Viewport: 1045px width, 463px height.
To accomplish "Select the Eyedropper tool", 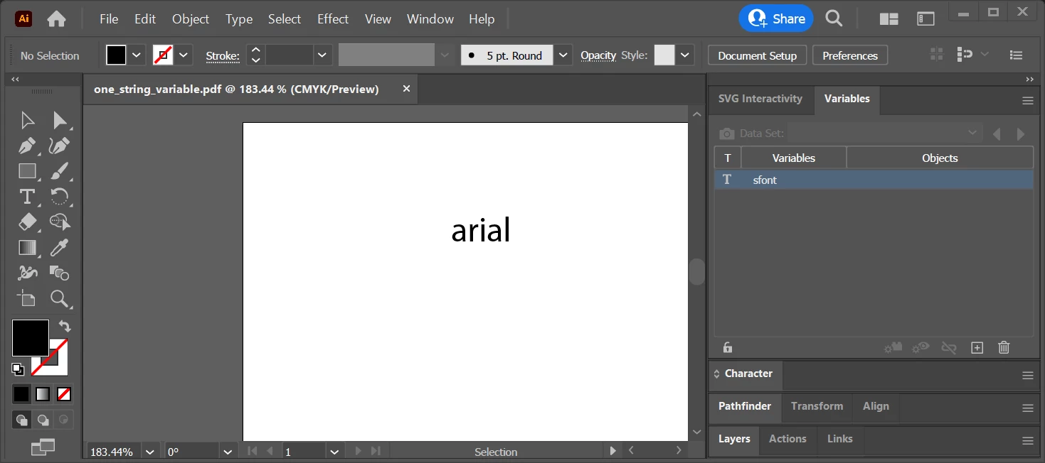I will (x=60, y=248).
